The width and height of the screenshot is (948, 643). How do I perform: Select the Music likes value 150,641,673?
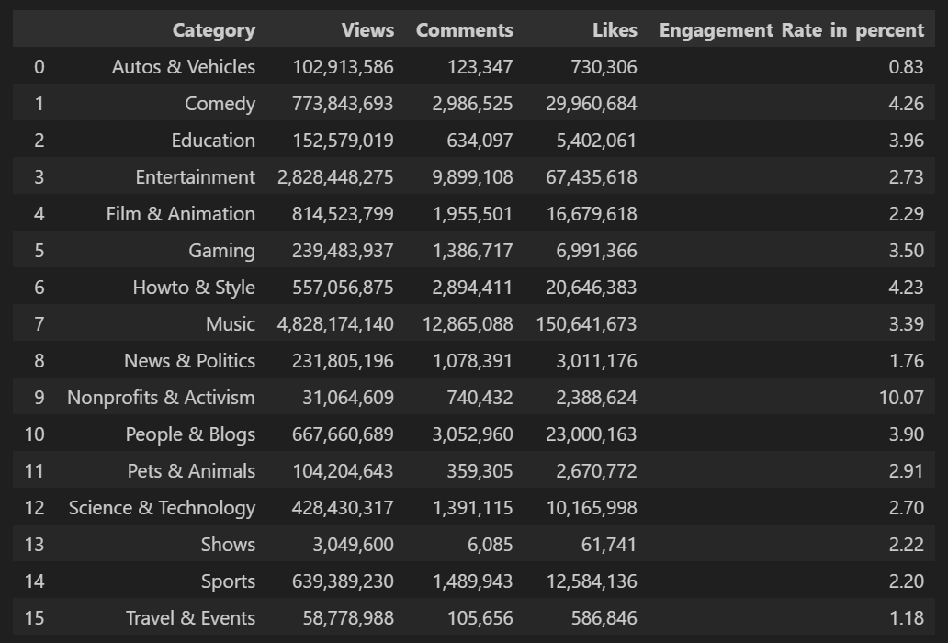tap(586, 324)
